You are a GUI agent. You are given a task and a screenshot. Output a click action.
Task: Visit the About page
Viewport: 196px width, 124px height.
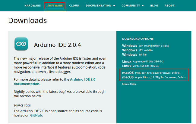[169, 5]
